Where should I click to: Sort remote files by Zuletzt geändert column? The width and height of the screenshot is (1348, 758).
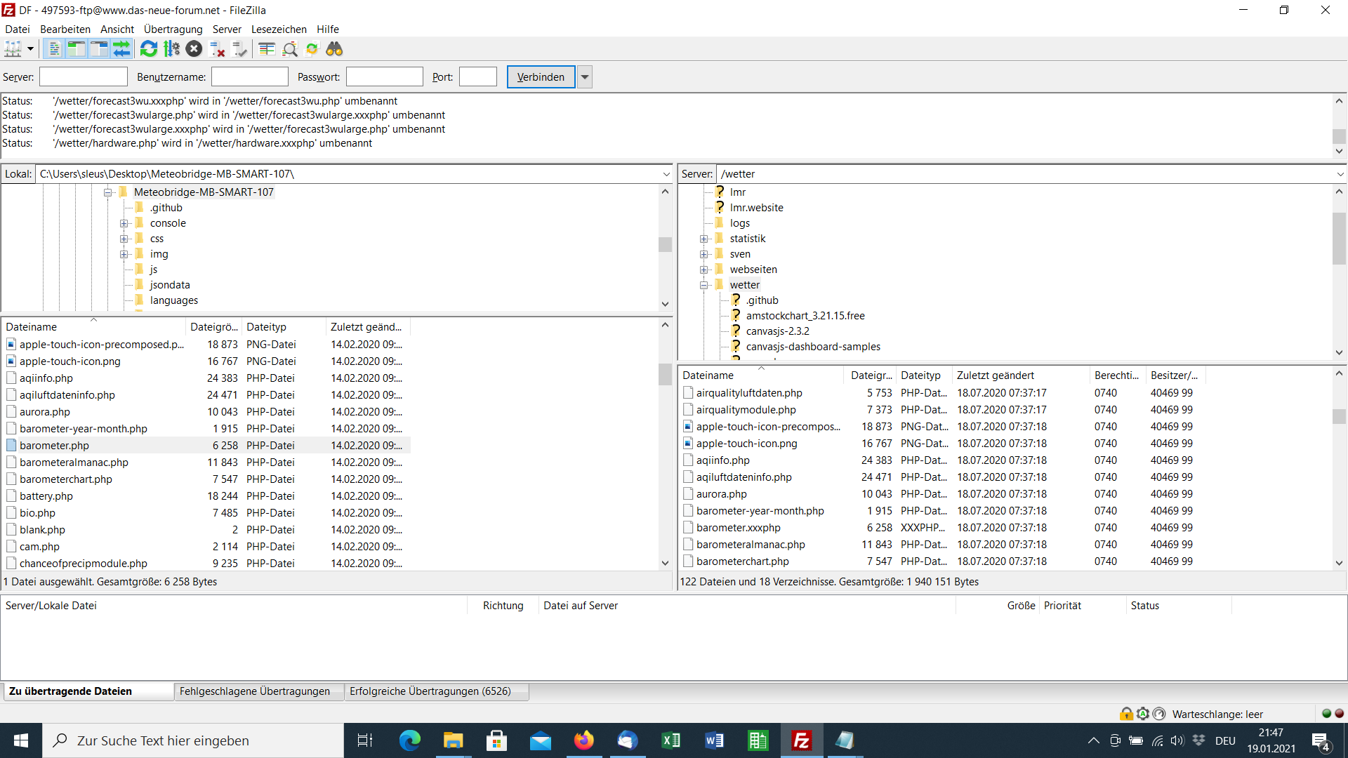1021,375
